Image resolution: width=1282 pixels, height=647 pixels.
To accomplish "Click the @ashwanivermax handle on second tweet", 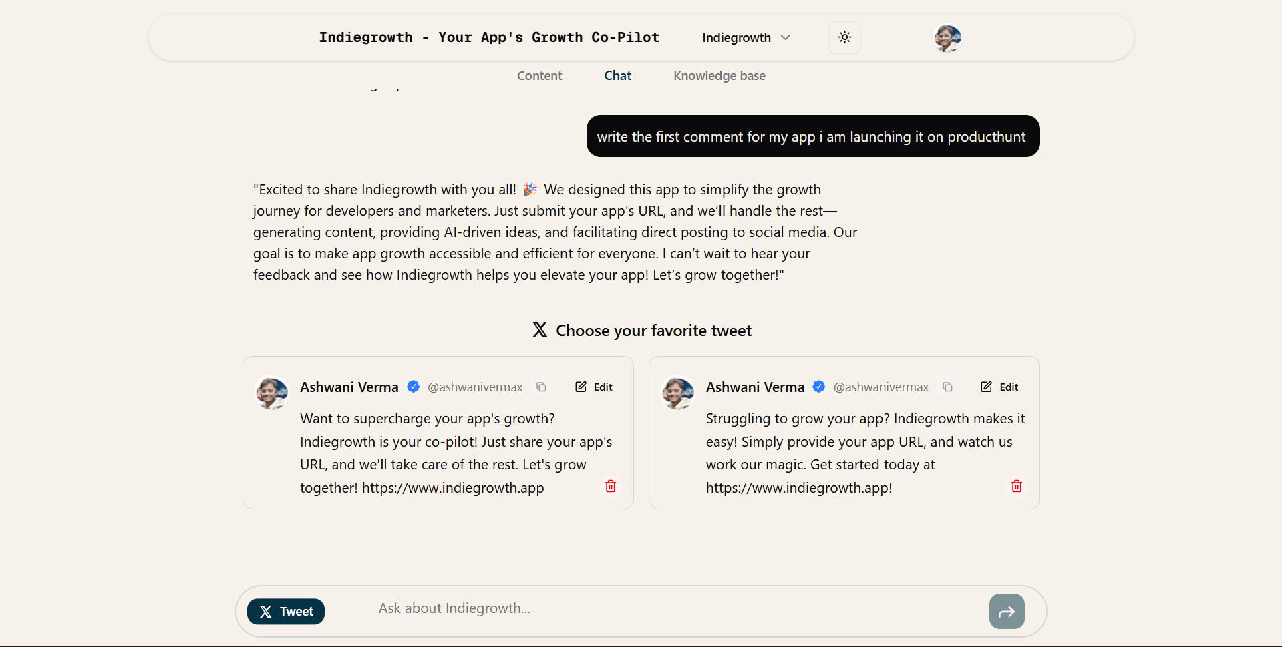I will [x=880, y=387].
